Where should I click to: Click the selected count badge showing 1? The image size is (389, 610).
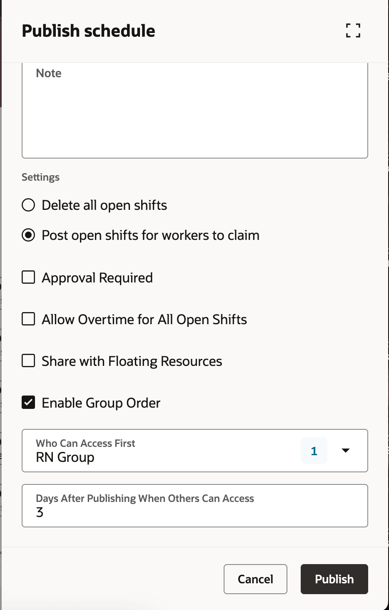click(314, 451)
